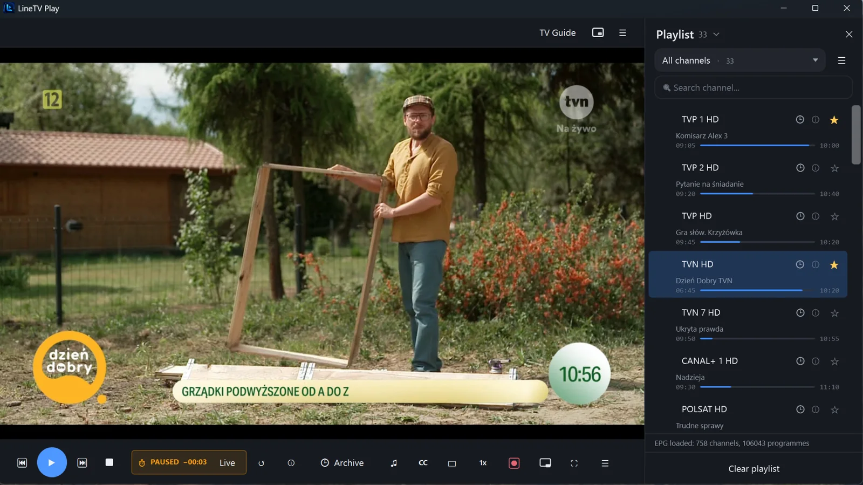
Task: Remove TVN HD from favorites
Action: click(x=834, y=265)
